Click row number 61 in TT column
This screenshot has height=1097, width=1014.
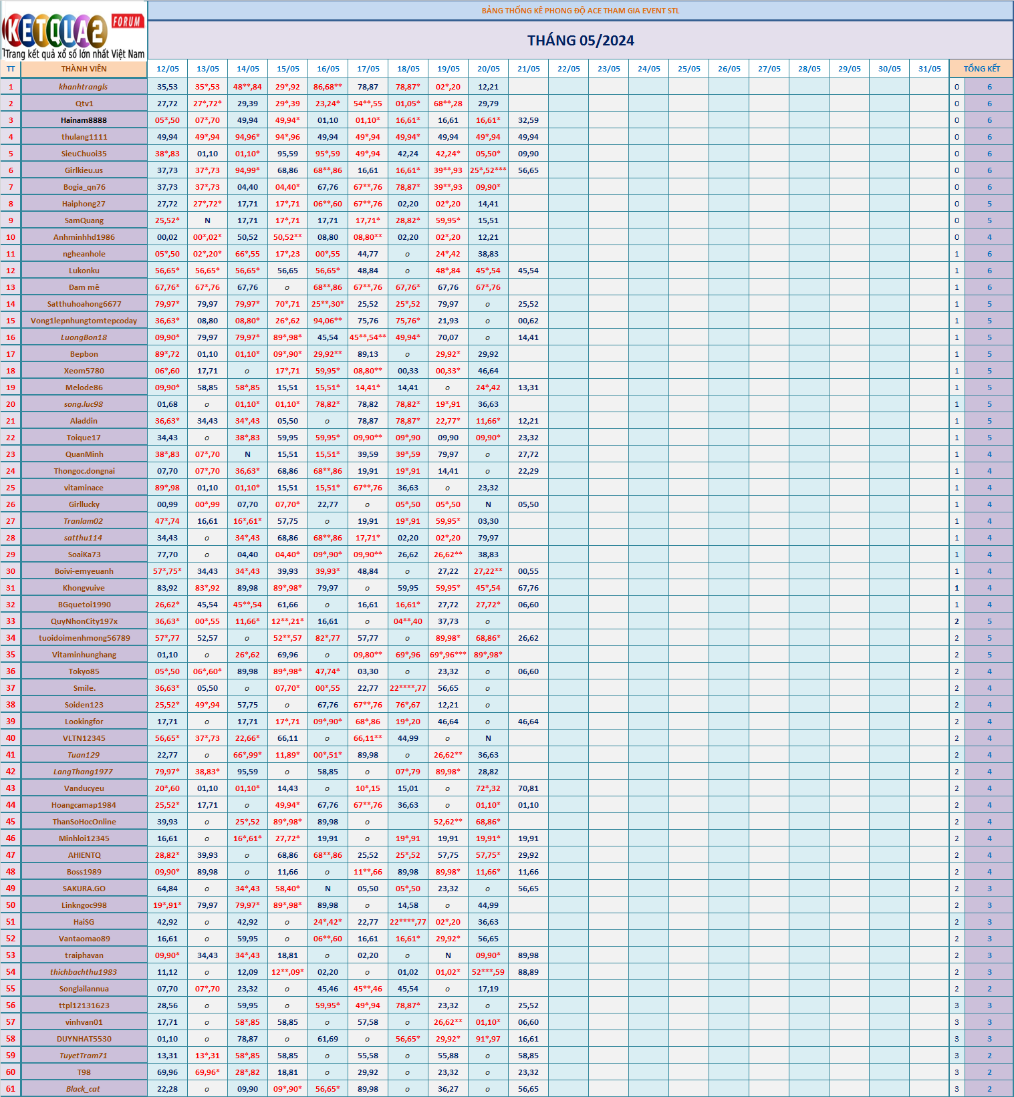click(x=11, y=1089)
